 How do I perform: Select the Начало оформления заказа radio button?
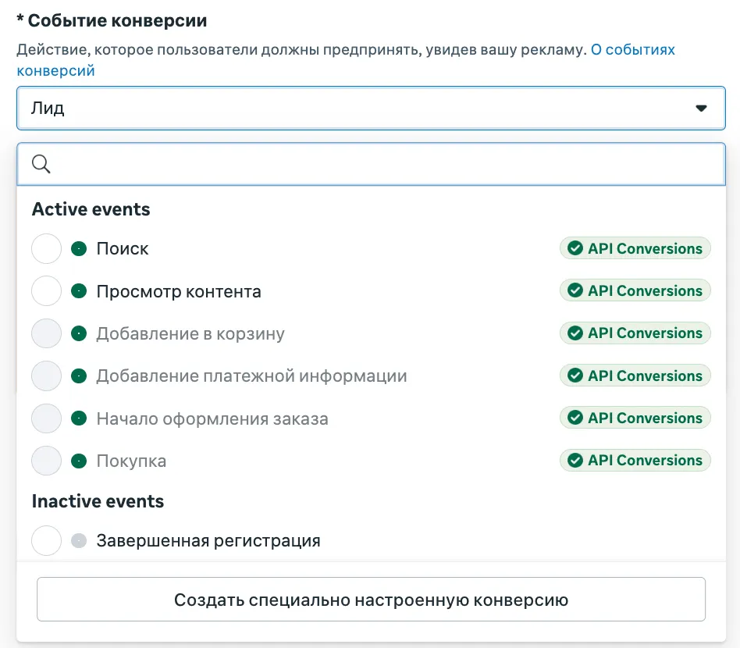coord(46,418)
